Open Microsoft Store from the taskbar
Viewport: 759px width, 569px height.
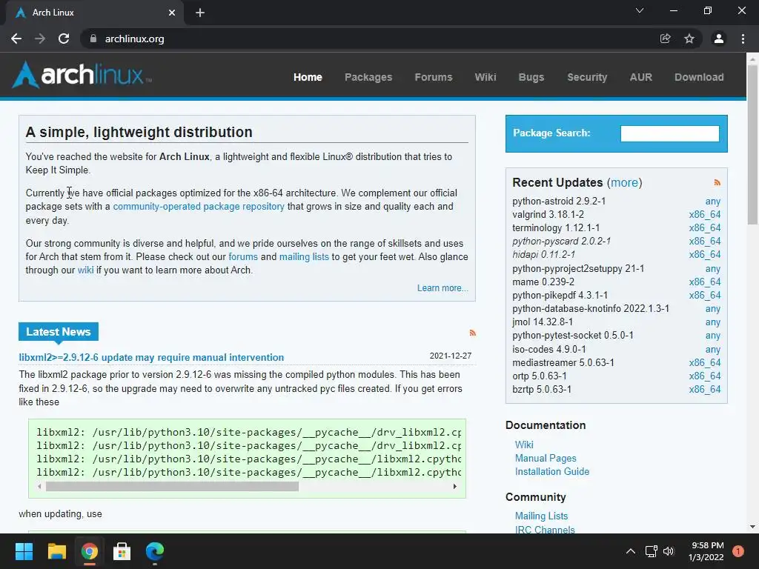pyautogui.click(x=122, y=551)
